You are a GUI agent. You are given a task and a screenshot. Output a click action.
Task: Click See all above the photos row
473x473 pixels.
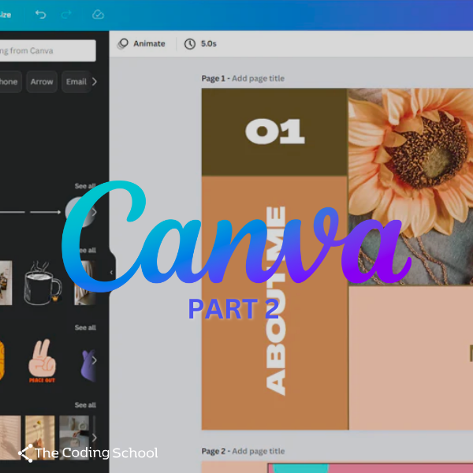(x=85, y=404)
